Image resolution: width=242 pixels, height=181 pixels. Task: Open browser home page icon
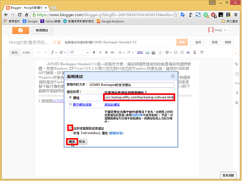(26, 15)
